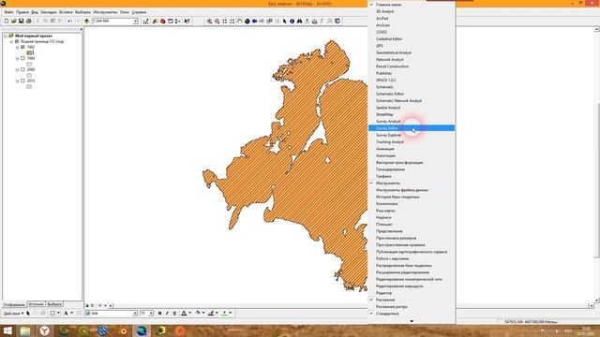Open the Файл menu

(8, 12)
